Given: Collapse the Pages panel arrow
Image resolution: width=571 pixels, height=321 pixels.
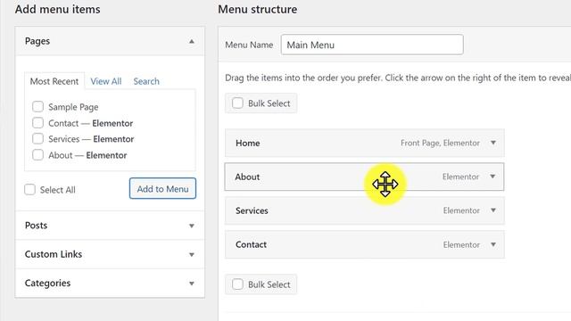Looking at the screenshot, I should click(192, 42).
